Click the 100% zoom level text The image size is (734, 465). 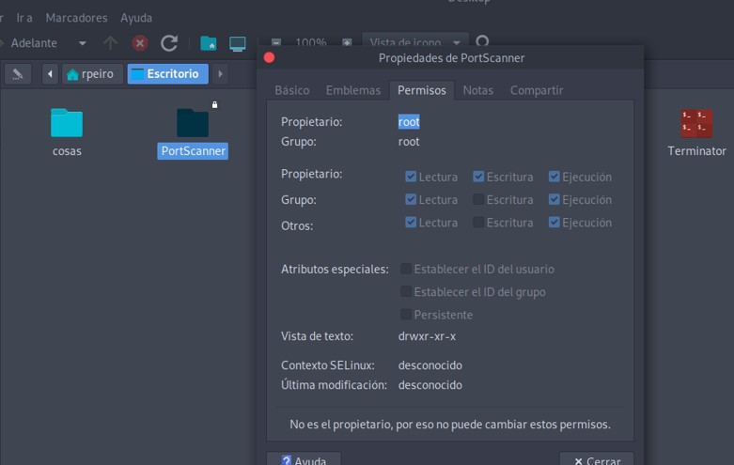point(311,42)
